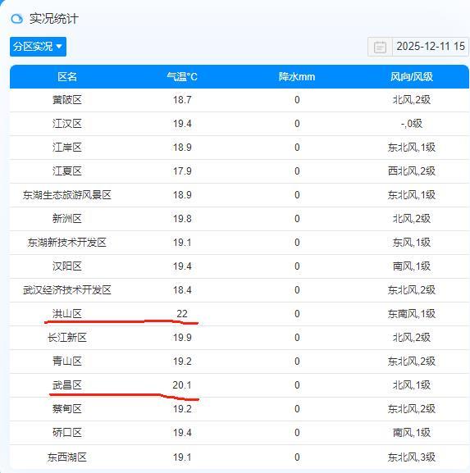Click the cloud icon beside 实况统计
The height and width of the screenshot is (473, 470).
point(17,19)
